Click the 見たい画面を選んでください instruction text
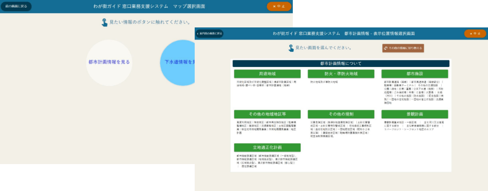 (x=323, y=48)
